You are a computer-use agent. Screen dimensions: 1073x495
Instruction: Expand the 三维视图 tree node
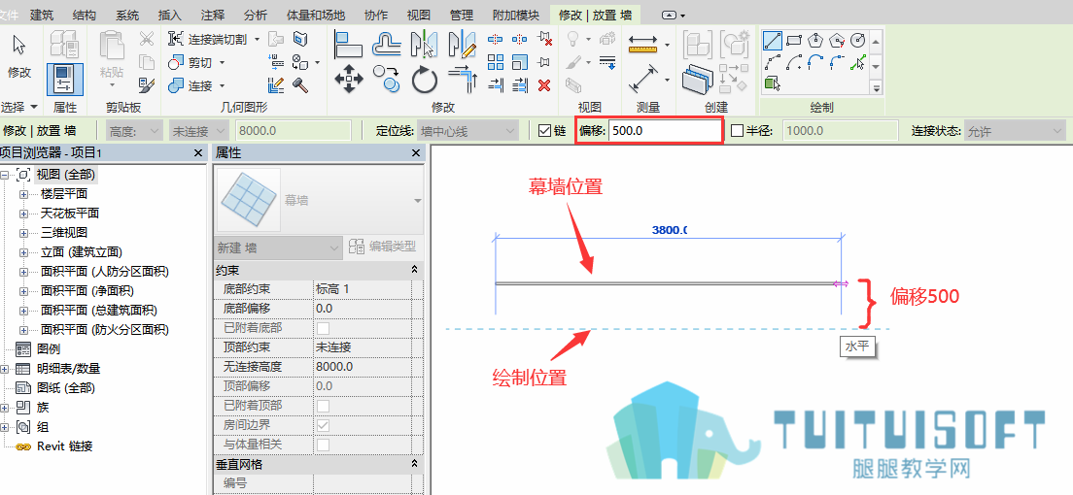point(24,233)
